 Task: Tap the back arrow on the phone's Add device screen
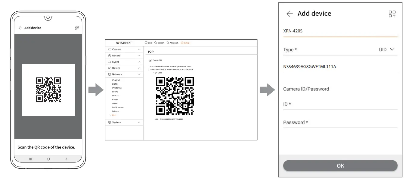[x=20, y=28]
